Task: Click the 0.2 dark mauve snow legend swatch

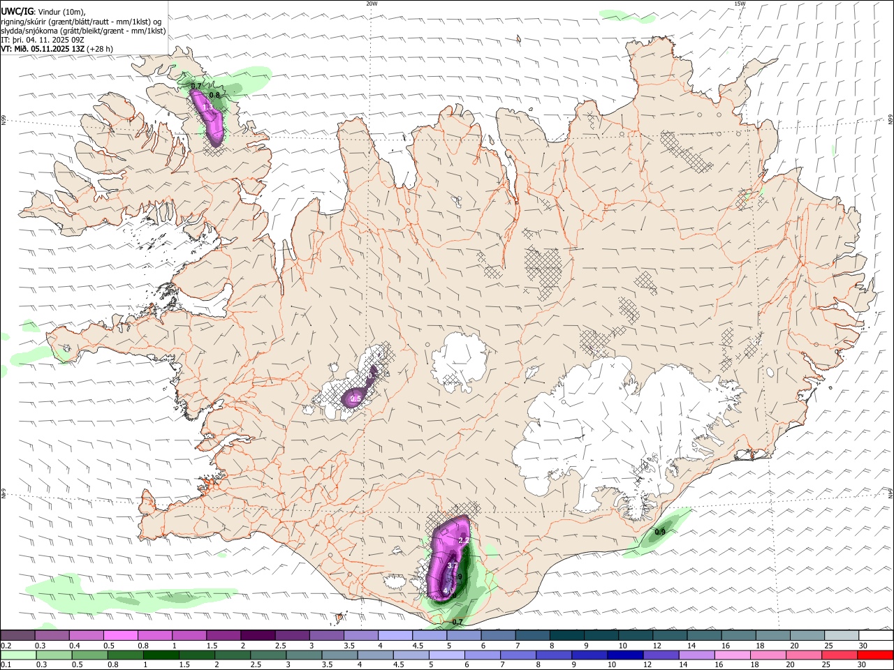Action: click(17, 636)
